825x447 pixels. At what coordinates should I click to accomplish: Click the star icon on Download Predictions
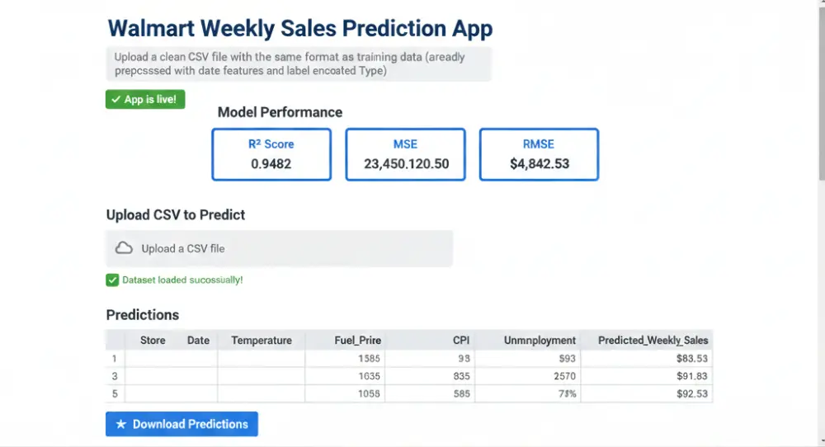coord(121,424)
